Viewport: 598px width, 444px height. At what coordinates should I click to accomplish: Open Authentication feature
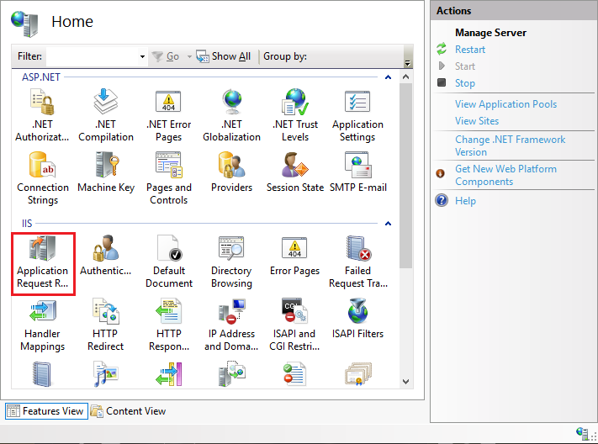click(106, 255)
